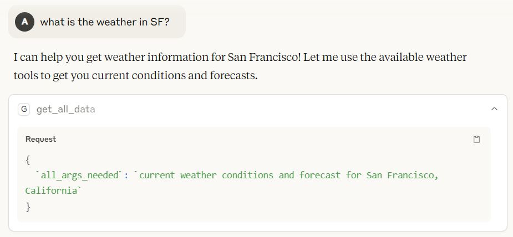Click the word "California" in the request
This screenshot has width=513, height=237.
[51, 190]
